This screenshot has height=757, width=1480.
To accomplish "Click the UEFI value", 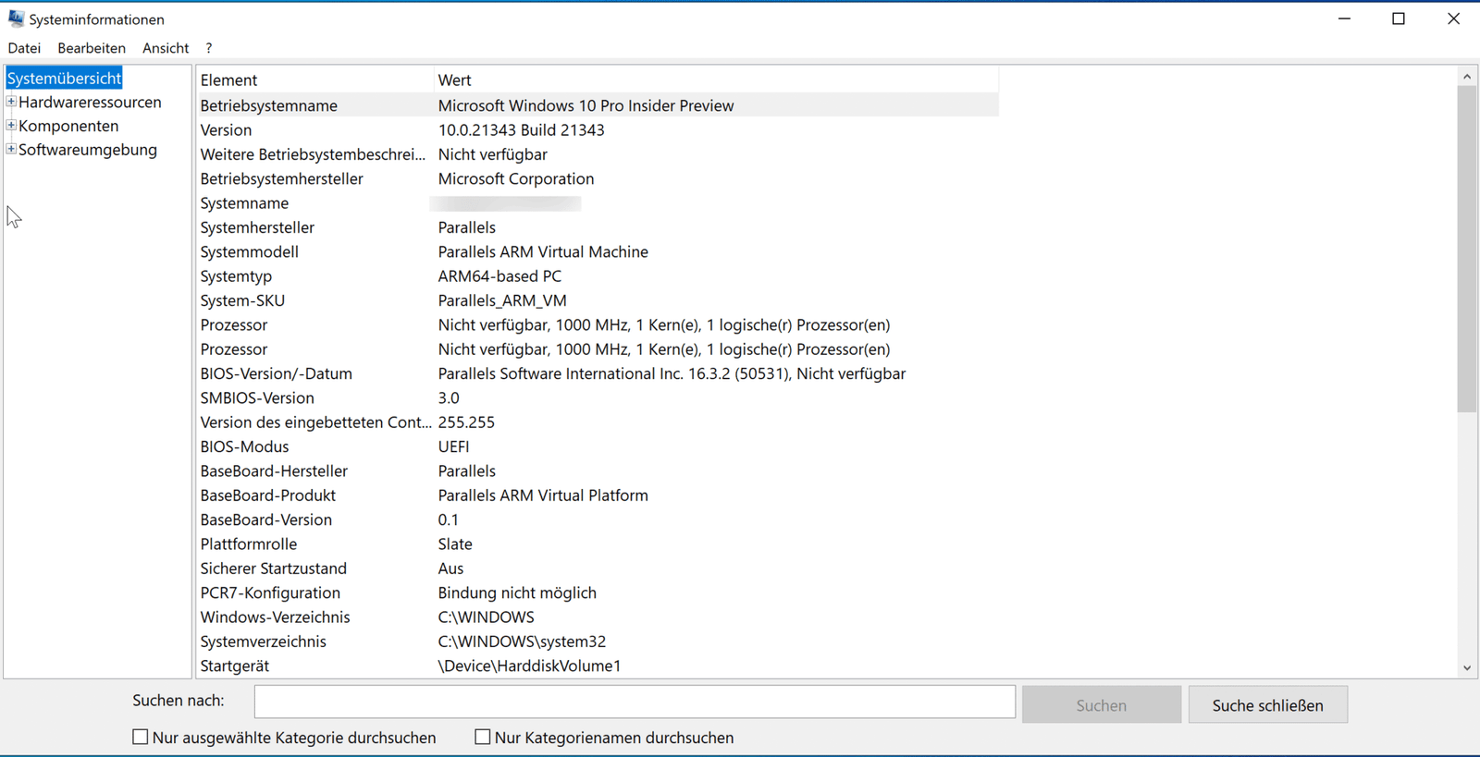I will [453, 446].
